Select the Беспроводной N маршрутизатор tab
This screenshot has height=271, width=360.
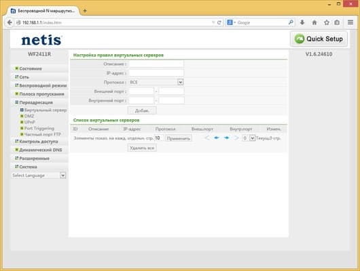click(43, 11)
